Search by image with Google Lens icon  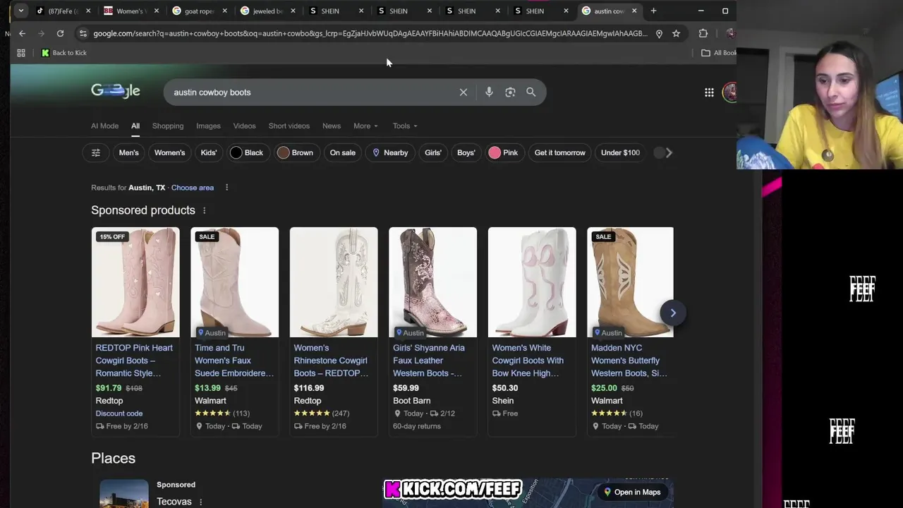510,92
